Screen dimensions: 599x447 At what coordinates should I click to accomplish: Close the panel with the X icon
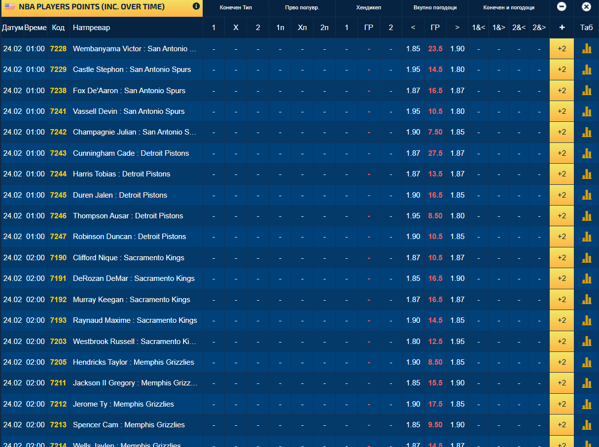(586, 7)
